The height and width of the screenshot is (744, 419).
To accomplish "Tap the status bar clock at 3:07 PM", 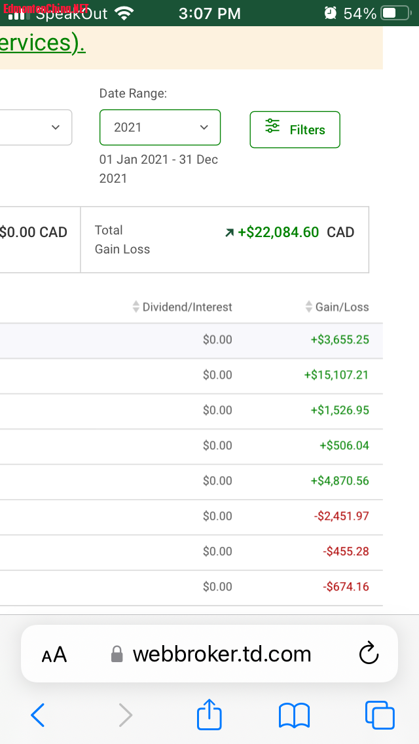I will (x=209, y=13).
